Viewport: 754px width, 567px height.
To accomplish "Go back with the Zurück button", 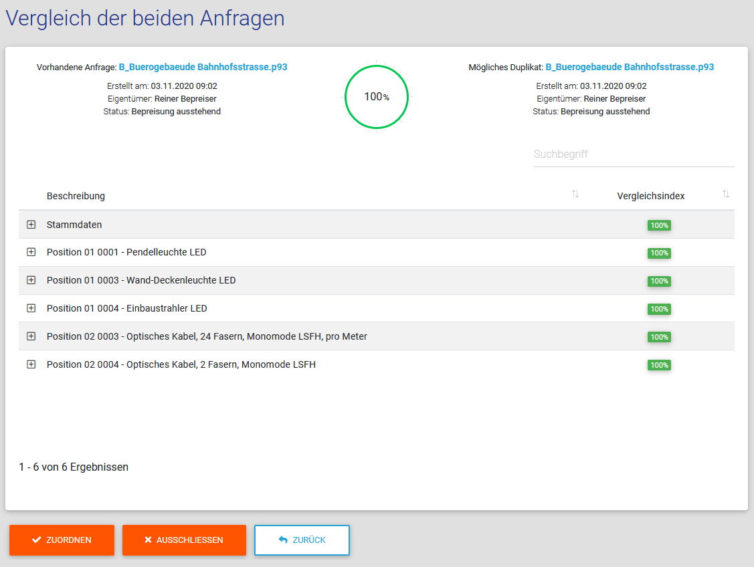I will pos(302,540).
